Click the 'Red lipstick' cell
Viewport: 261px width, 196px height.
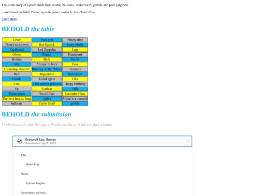47,45
